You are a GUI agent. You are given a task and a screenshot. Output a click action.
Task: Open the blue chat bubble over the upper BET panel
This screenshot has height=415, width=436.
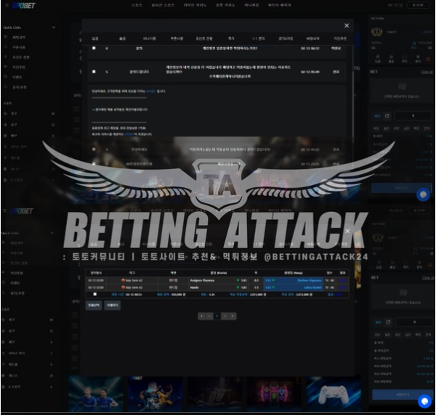click(x=423, y=194)
